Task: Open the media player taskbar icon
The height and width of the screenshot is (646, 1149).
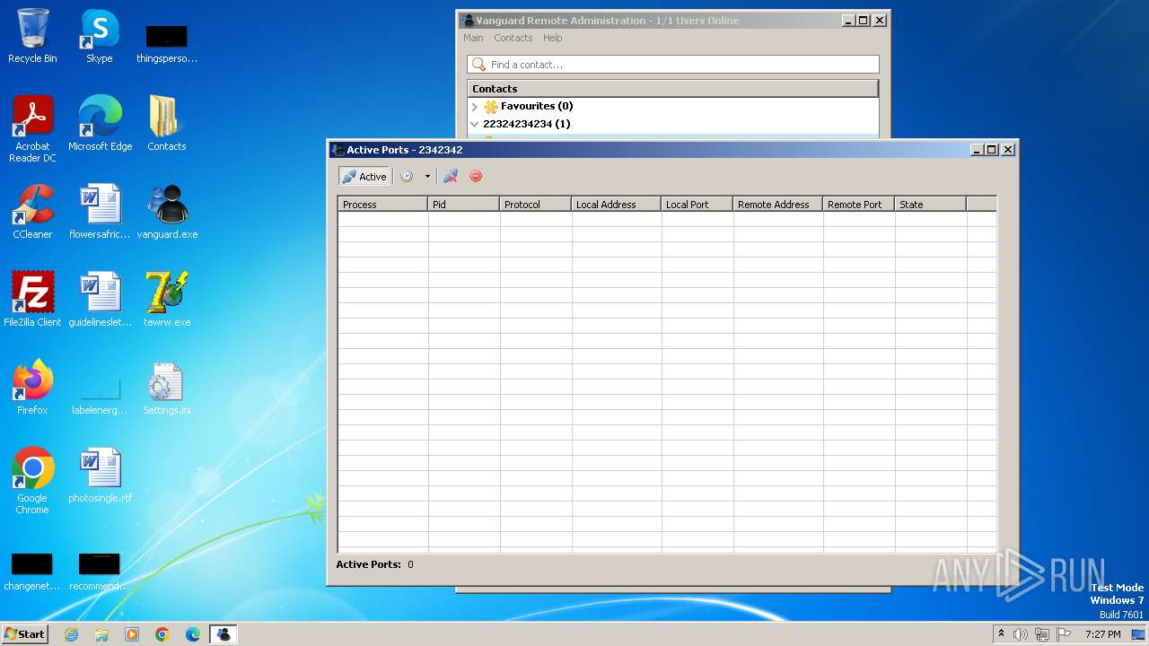Action: pyautogui.click(x=132, y=634)
